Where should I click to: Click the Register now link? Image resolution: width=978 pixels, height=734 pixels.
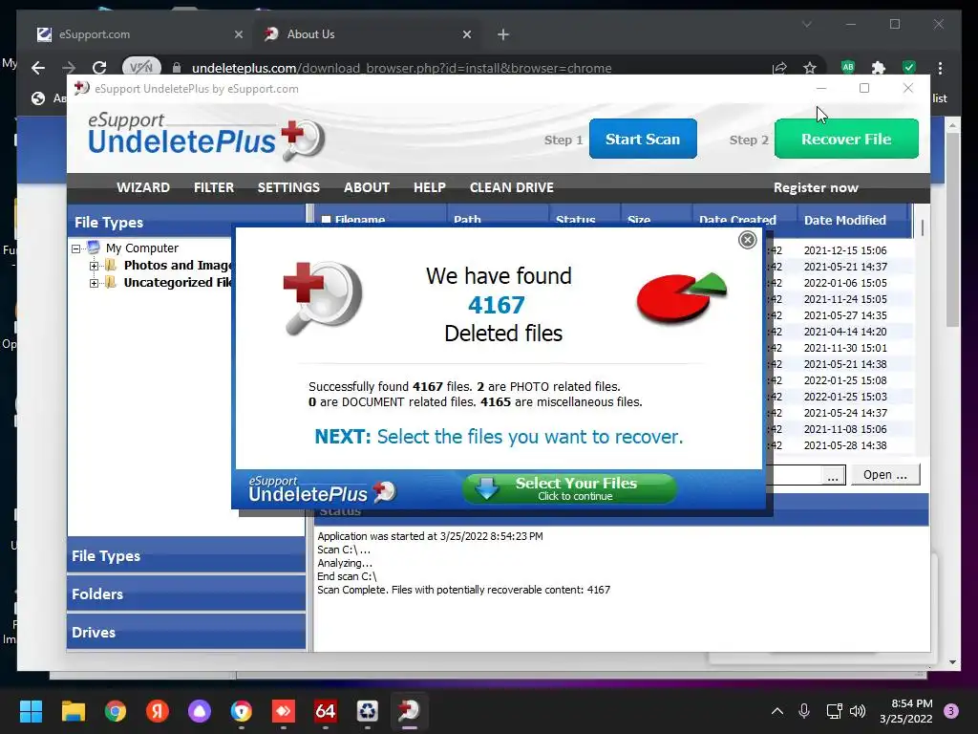(x=816, y=187)
